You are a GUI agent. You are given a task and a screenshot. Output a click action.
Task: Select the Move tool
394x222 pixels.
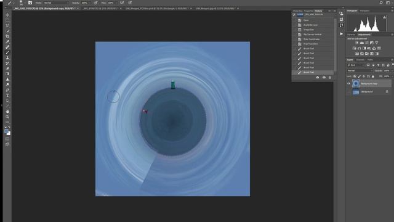[x=7, y=15]
